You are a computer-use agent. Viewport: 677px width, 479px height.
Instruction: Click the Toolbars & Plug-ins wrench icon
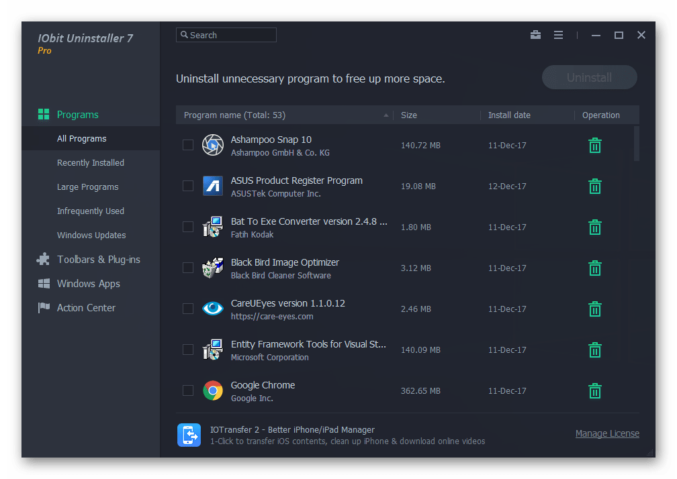[x=43, y=259]
